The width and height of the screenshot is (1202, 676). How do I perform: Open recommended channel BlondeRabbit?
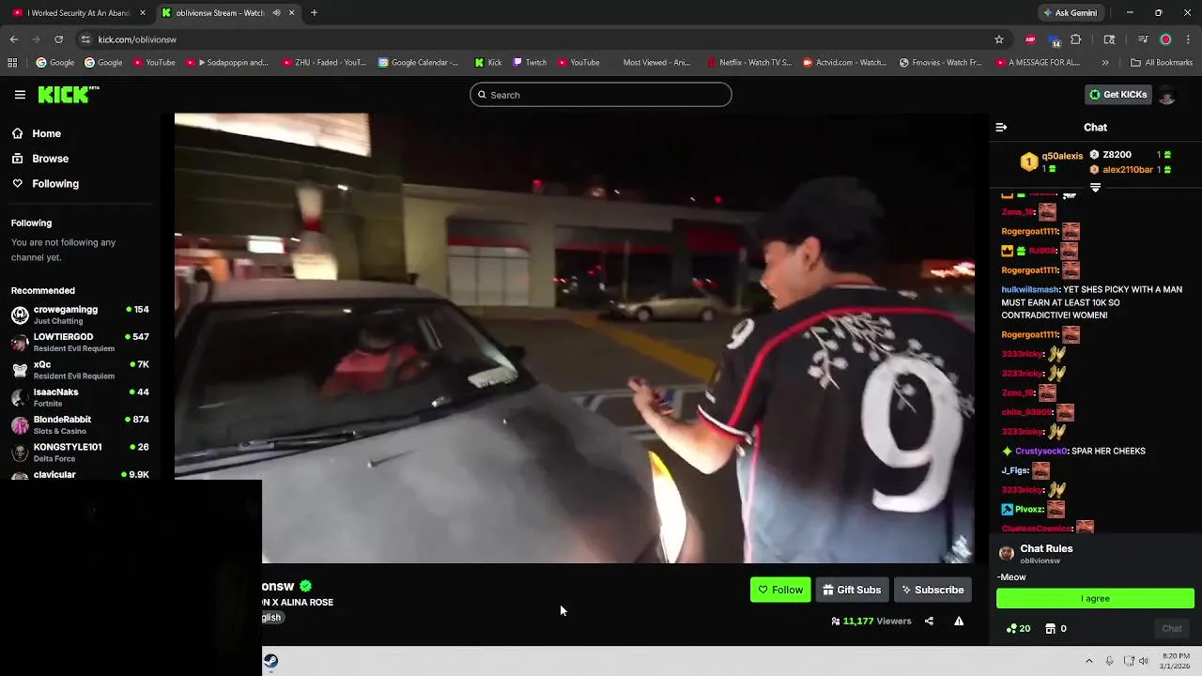click(80, 424)
